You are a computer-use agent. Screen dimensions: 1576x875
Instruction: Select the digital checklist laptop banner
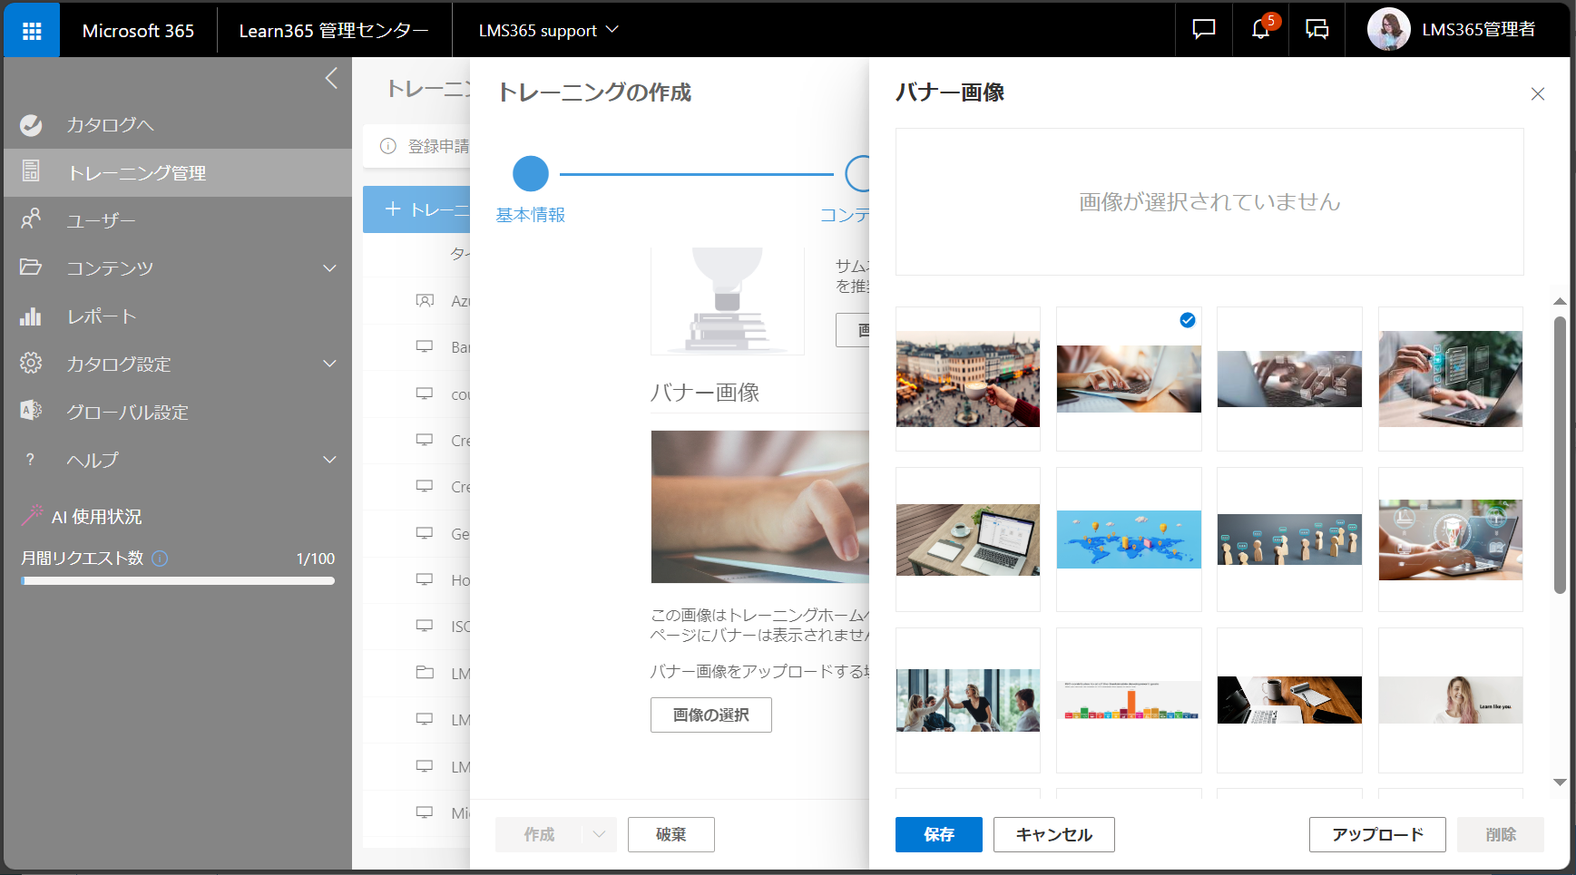[x=1450, y=379]
